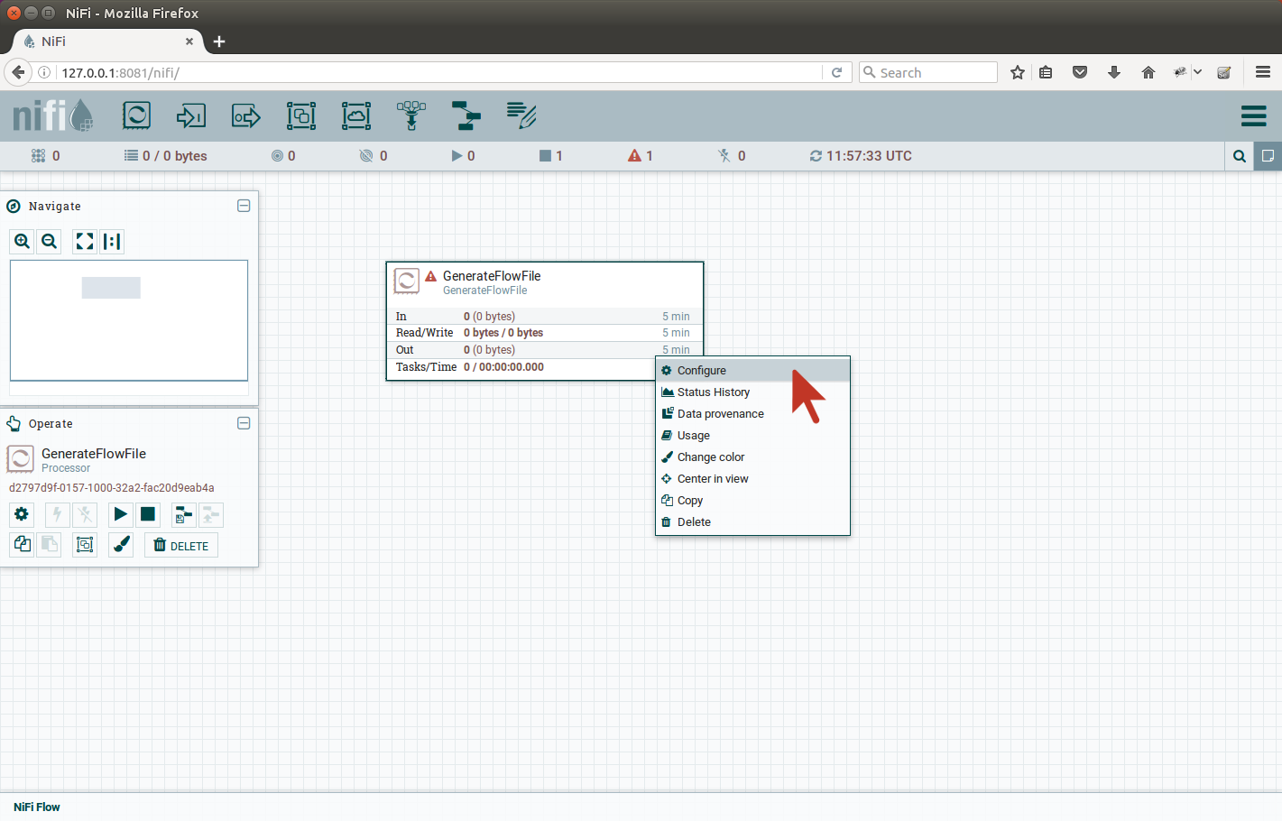Select the Processor icon in NiFi toolbar

[136, 115]
